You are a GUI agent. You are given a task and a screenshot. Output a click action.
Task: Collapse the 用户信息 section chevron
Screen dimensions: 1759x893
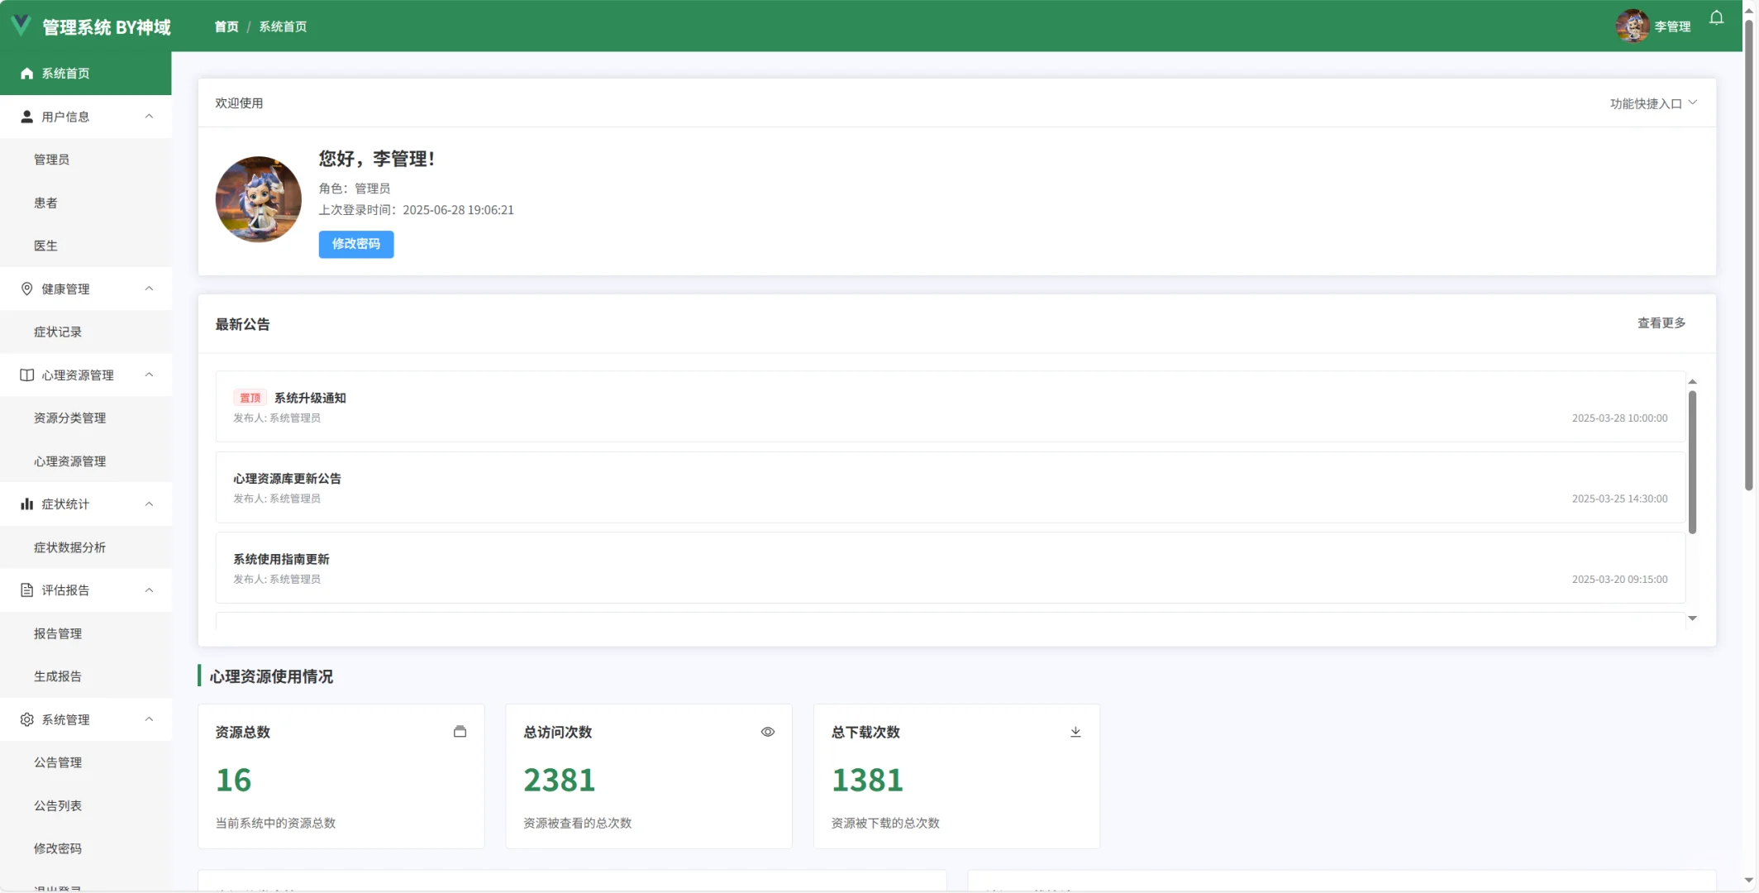click(x=150, y=116)
